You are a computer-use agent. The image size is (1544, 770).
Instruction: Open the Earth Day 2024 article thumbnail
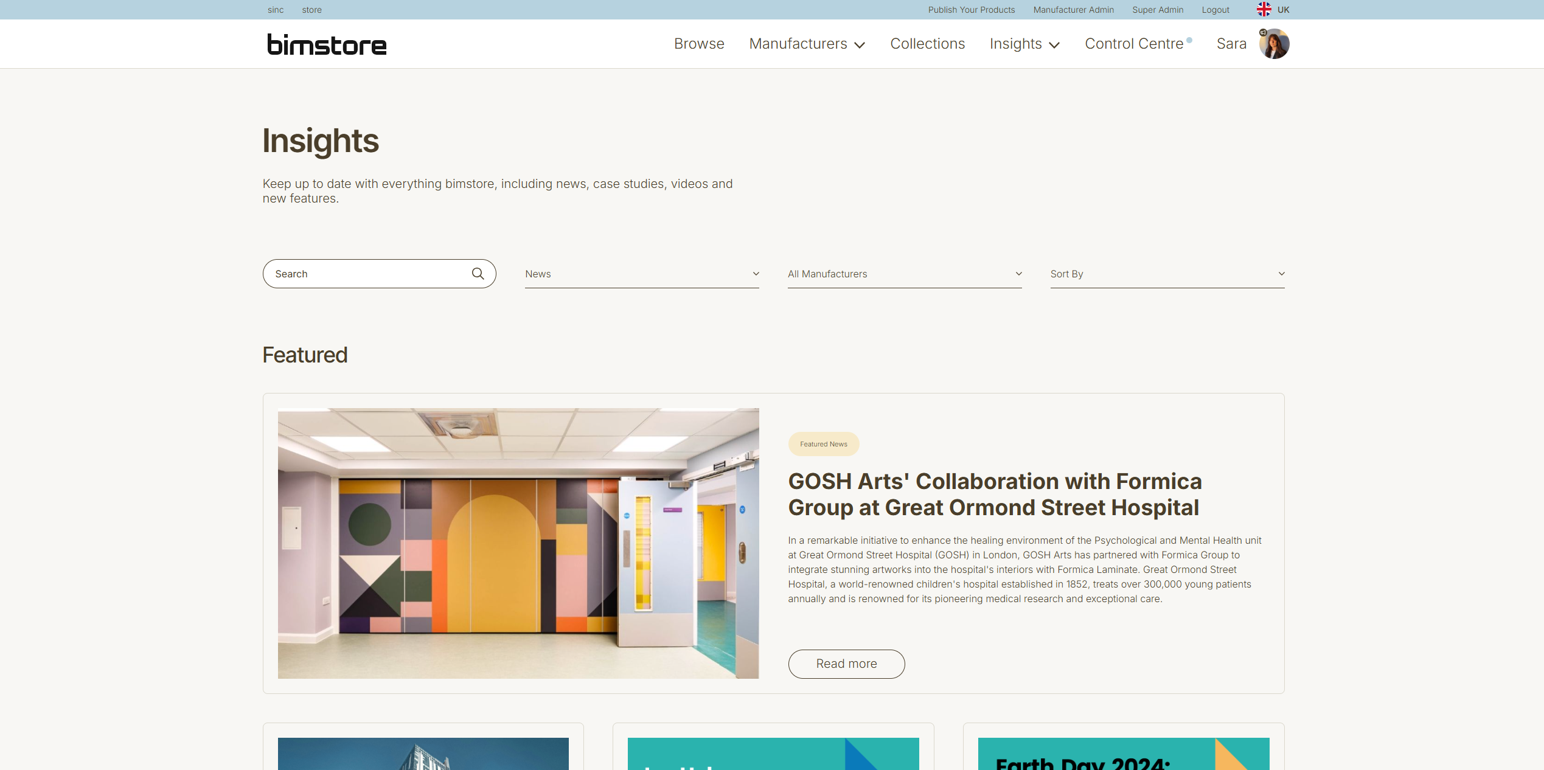click(1123, 754)
